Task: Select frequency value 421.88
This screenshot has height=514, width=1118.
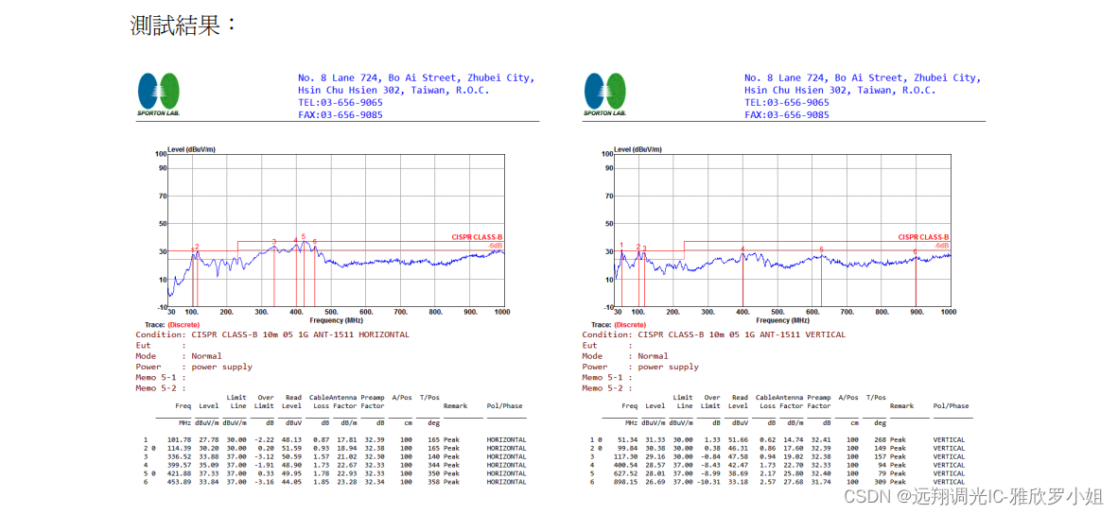Action: [x=181, y=473]
